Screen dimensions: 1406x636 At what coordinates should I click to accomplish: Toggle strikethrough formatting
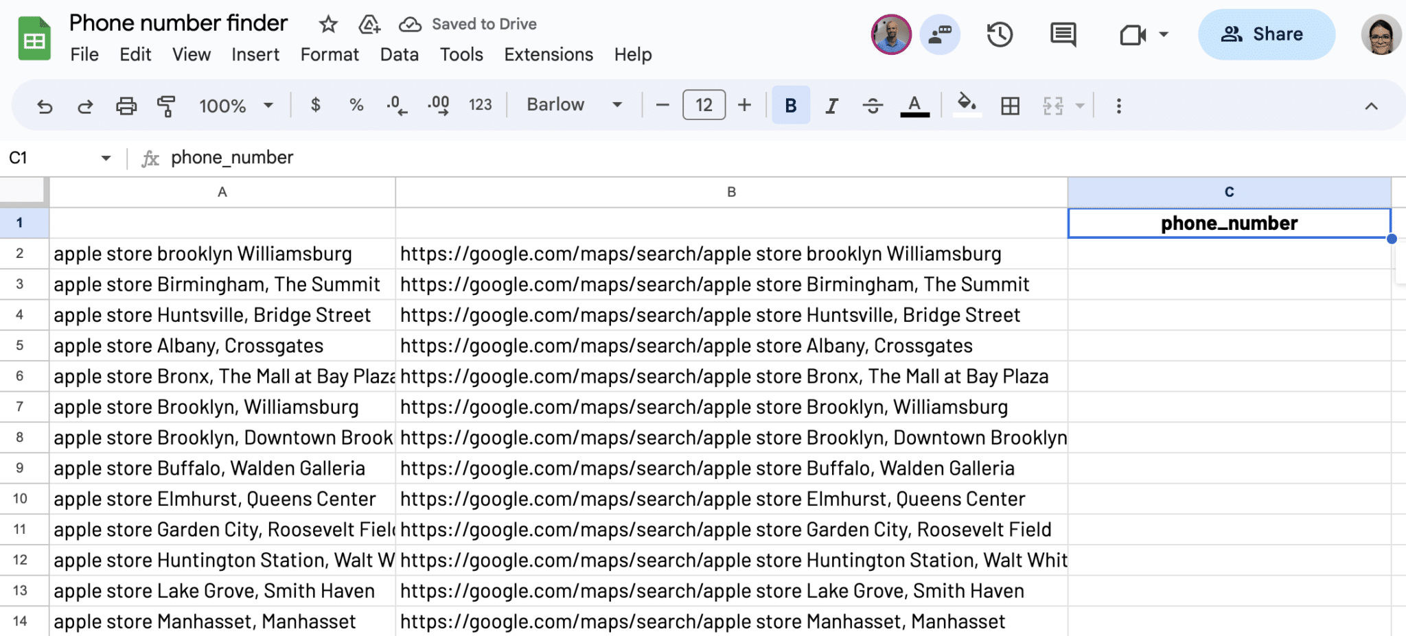[x=873, y=106]
